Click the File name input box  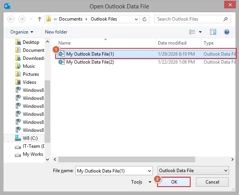(x=114, y=171)
